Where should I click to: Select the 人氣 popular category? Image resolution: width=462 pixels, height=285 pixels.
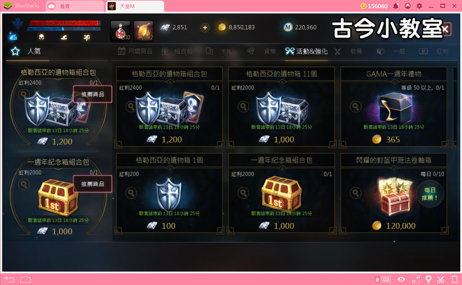point(26,51)
